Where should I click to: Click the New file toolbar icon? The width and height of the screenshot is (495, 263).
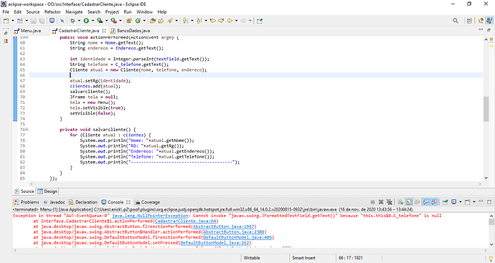[x=6, y=21]
